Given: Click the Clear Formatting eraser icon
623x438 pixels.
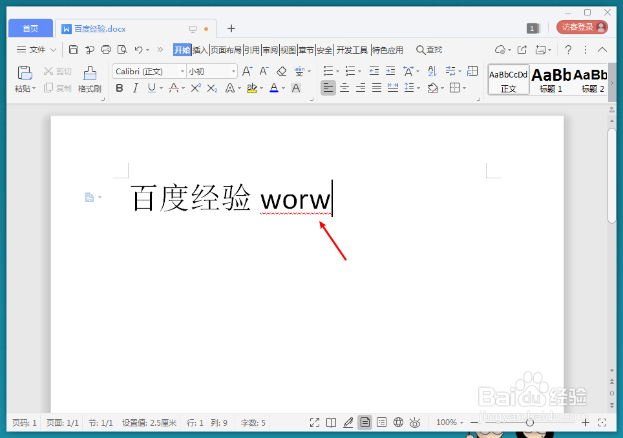Looking at the screenshot, I should [281, 71].
